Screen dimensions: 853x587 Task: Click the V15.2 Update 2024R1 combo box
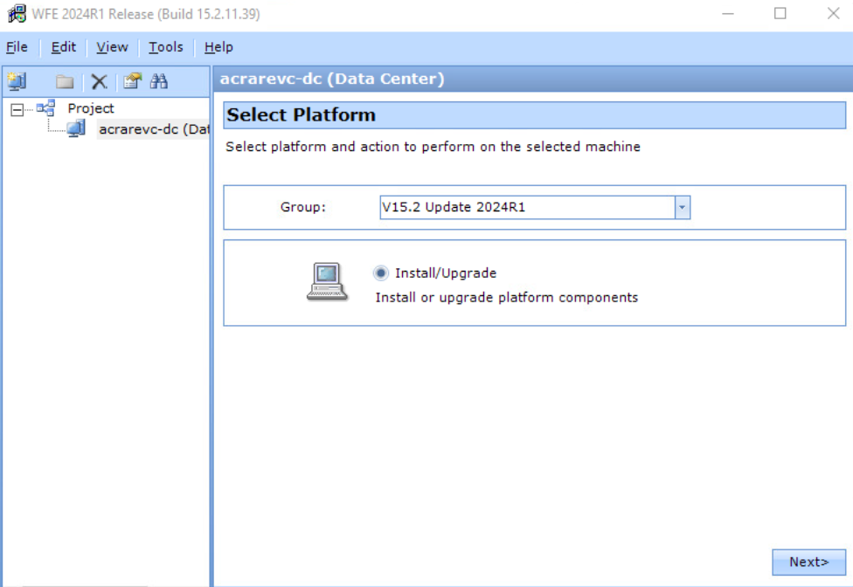click(526, 208)
